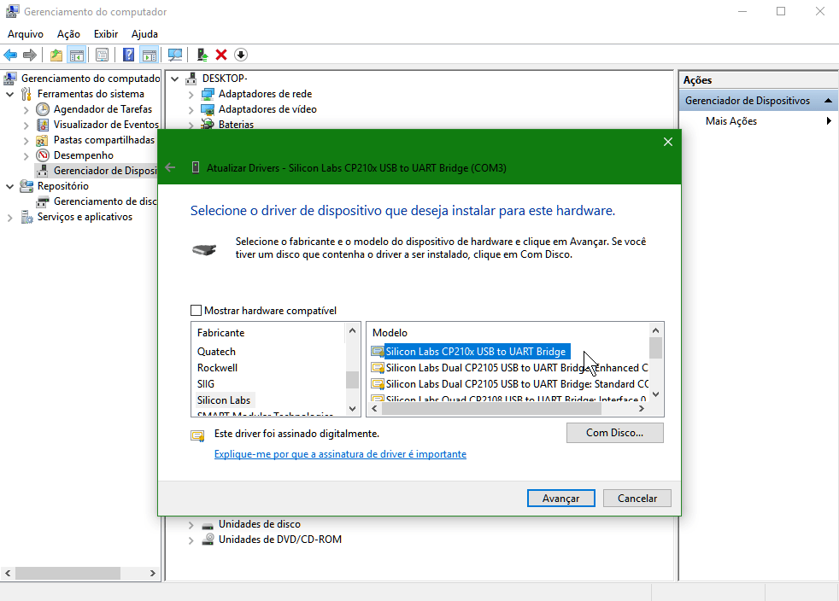Open Help with the blue question mark icon
The image size is (839, 601).
(x=128, y=55)
